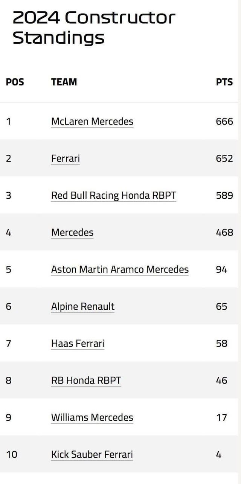The image size is (241, 484).
Task: Open Aston Martin Aramco Mercedes link
Action: pos(120,269)
